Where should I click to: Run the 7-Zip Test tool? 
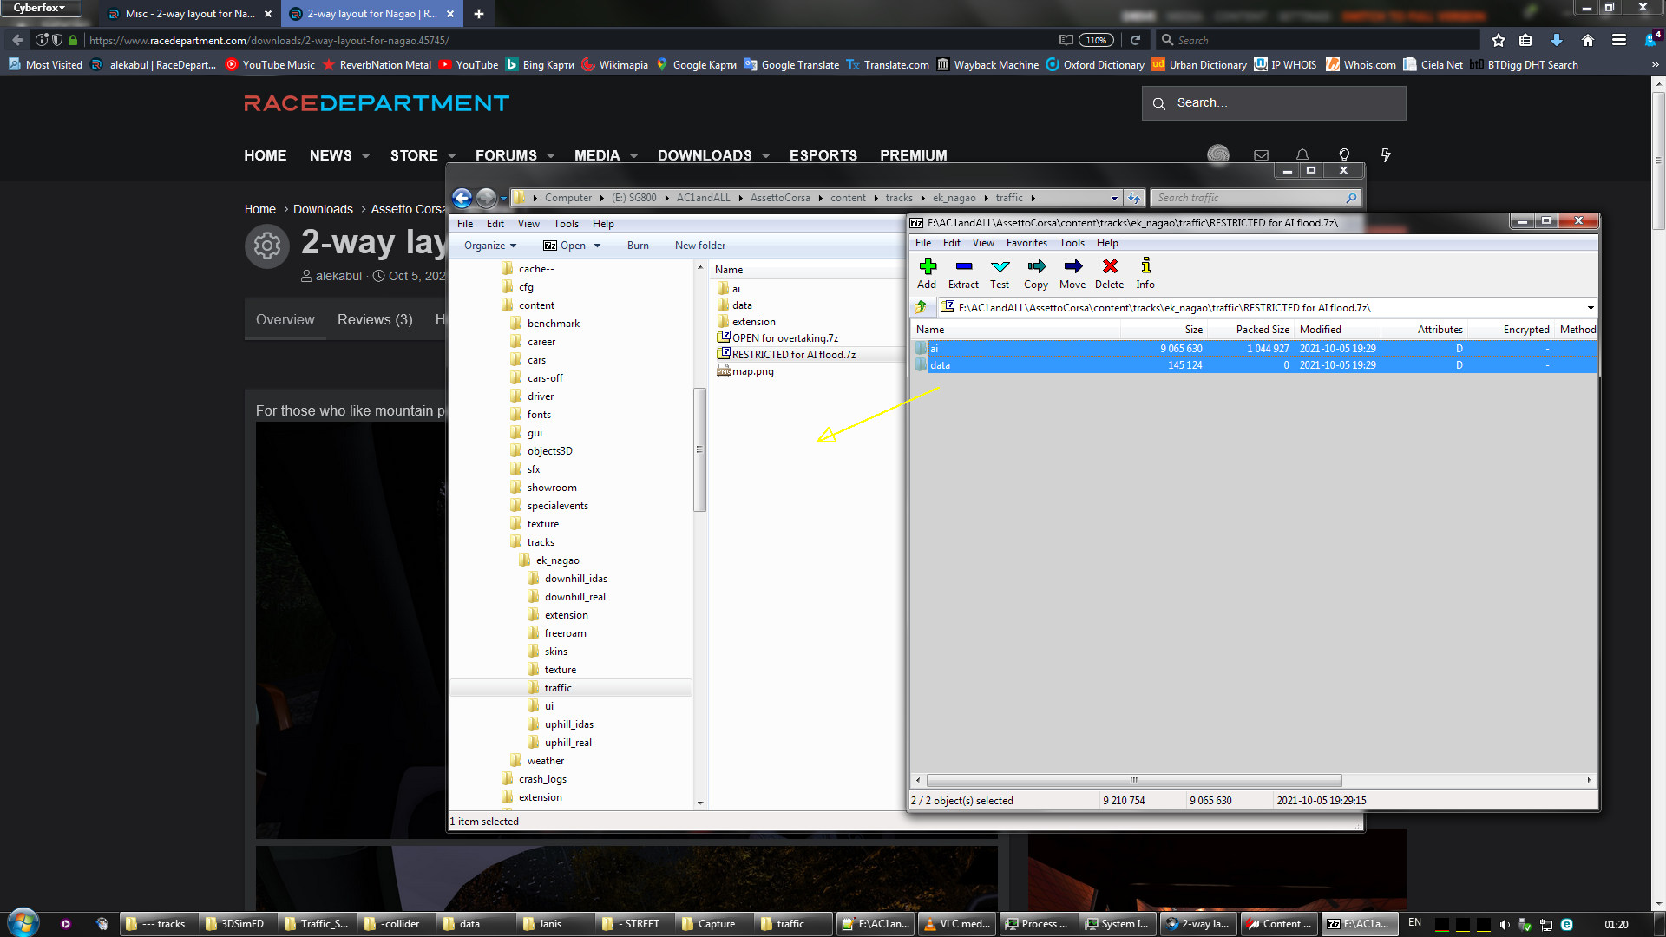tap(1000, 273)
